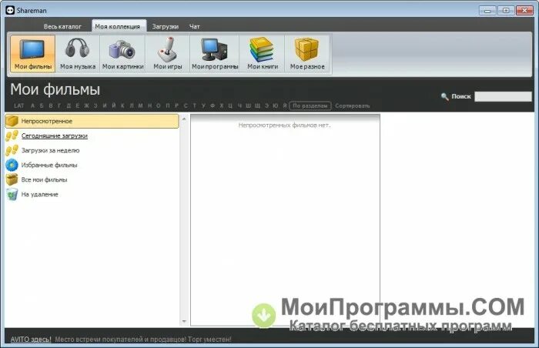Close the Shareman window
This screenshot has height=348, width=539.
pos(524,10)
